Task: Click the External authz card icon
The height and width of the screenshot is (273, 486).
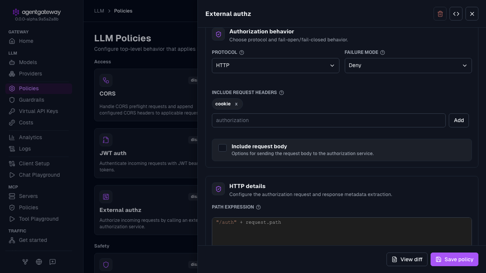Action: (x=106, y=197)
